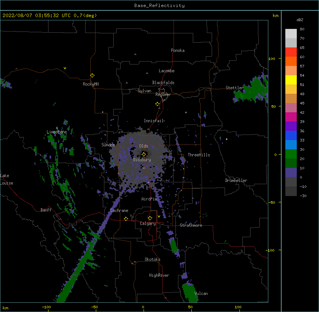Click the dBZ legend value 45
This screenshot has width=319, height=312.
tap(302, 103)
